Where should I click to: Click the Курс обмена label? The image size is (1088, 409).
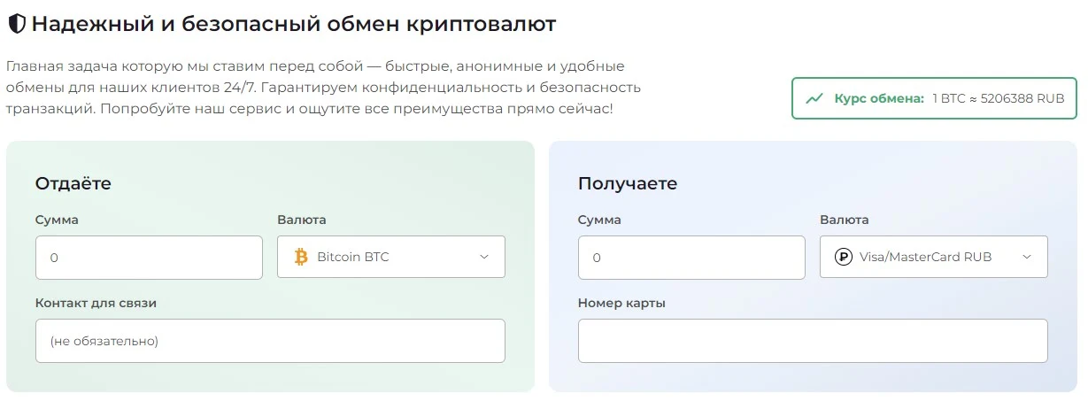879,98
